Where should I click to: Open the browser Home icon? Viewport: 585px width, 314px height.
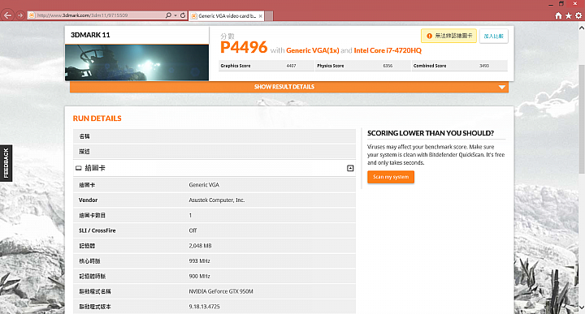[x=558, y=15]
